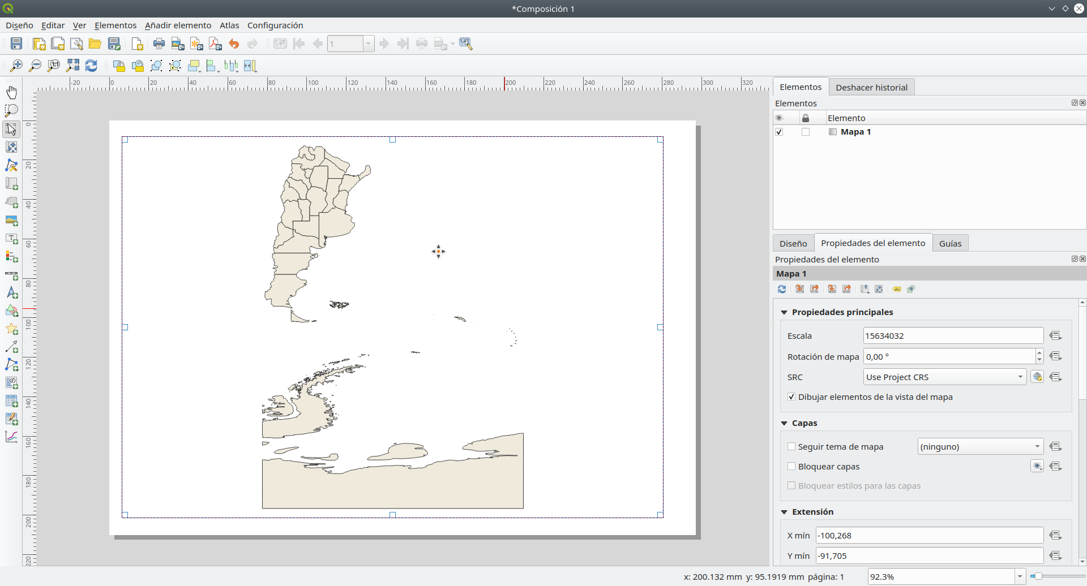The width and height of the screenshot is (1087, 586).
Task: Open the Atlas menu
Action: click(x=229, y=25)
